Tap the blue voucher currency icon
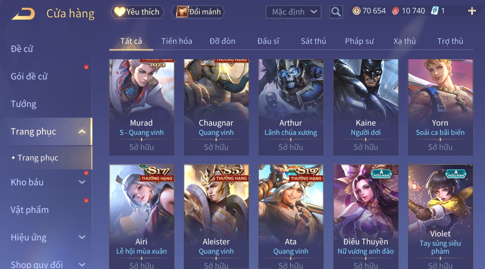This screenshot has width=485, height=269. click(435, 11)
